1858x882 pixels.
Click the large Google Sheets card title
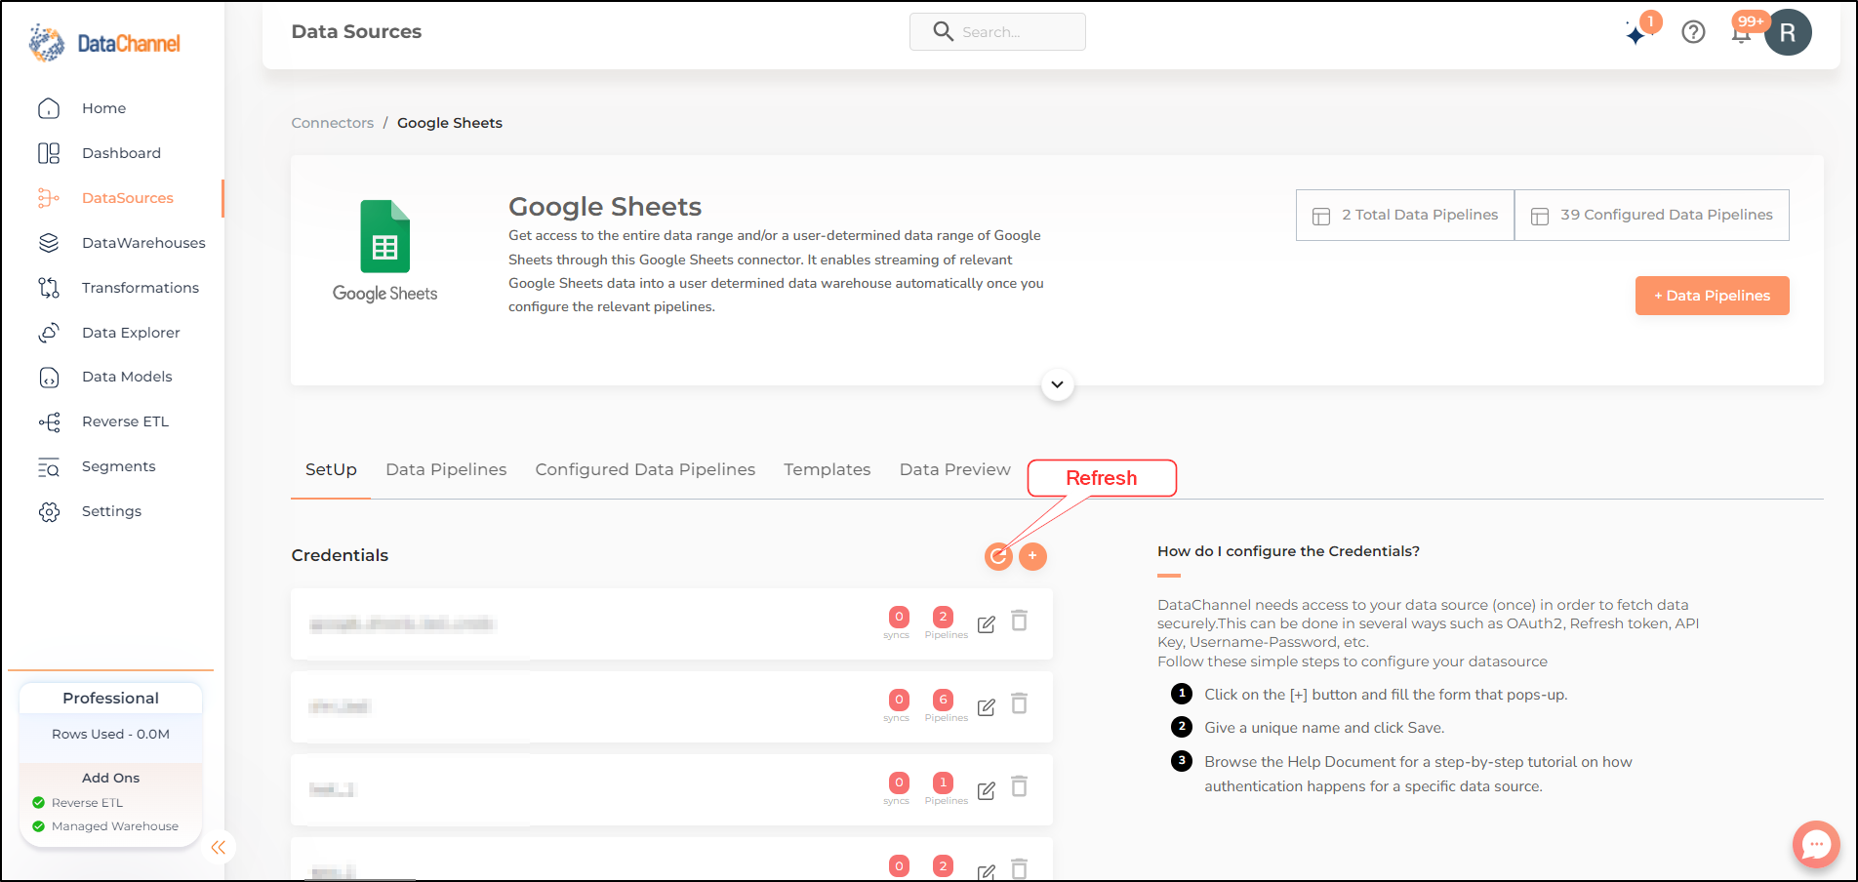pyautogui.click(x=605, y=207)
